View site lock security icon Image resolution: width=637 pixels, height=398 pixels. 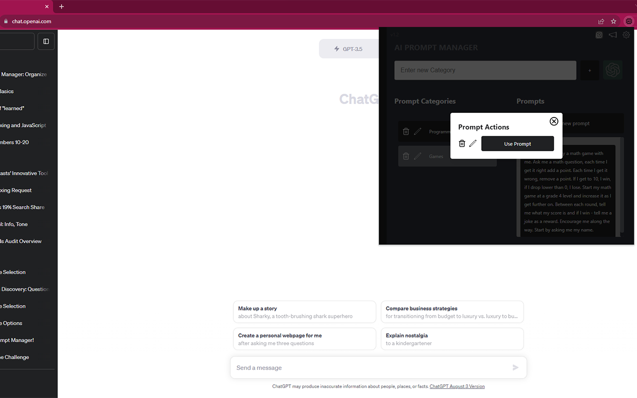click(6, 21)
